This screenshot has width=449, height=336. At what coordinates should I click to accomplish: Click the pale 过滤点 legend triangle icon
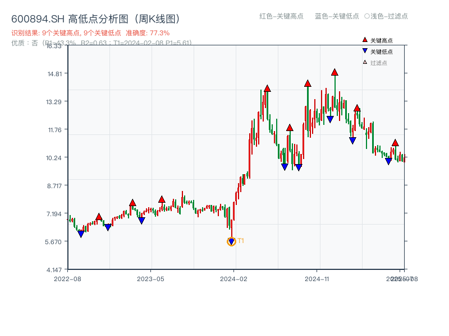(x=365, y=62)
